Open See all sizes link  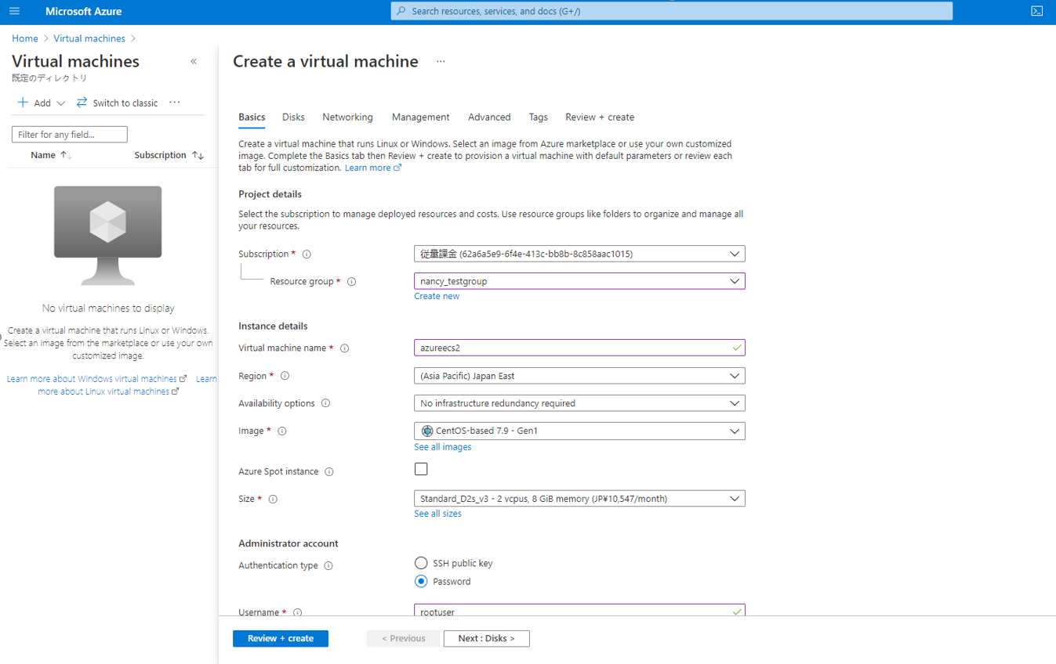pyautogui.click(x=437, y=514)
